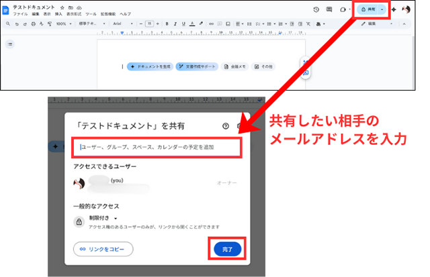Expand the 100% zoom dropdown
430x277 pixels.
[x=62, y=23]
